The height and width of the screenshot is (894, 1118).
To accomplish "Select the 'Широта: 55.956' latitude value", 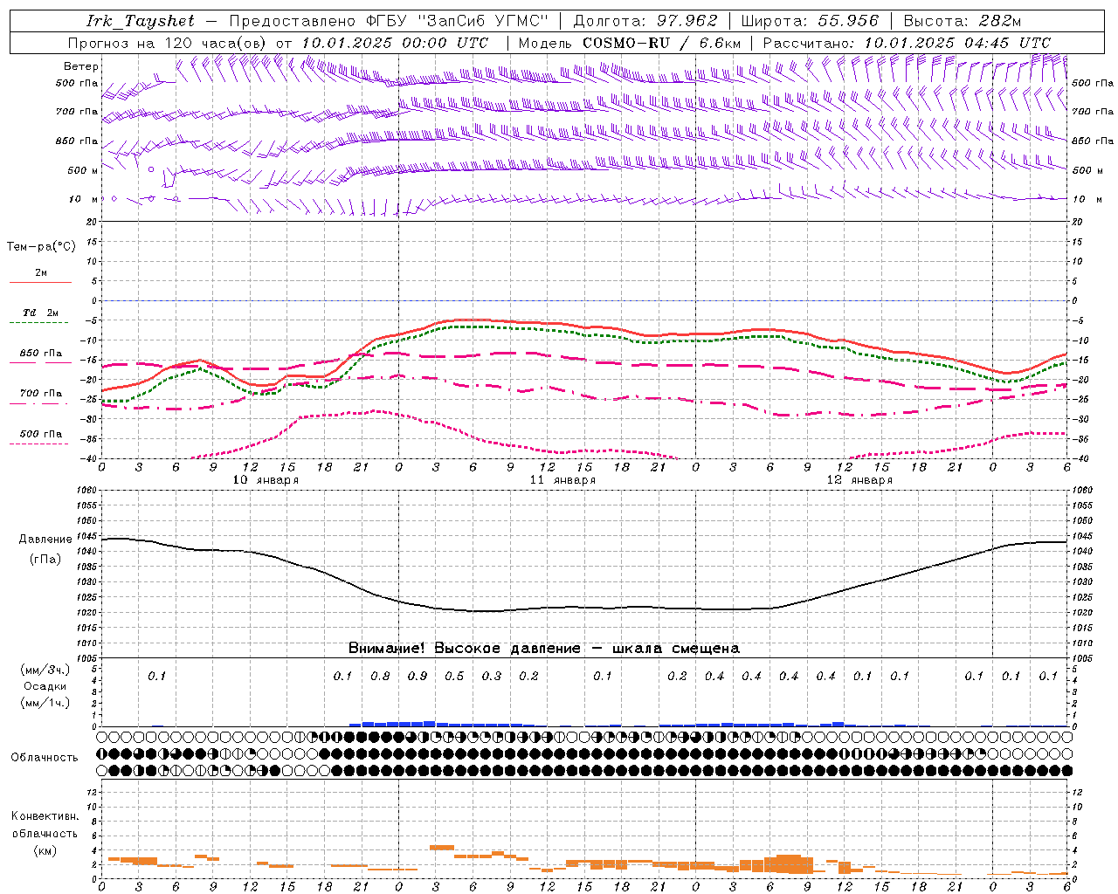I will [x=810, y=21].
